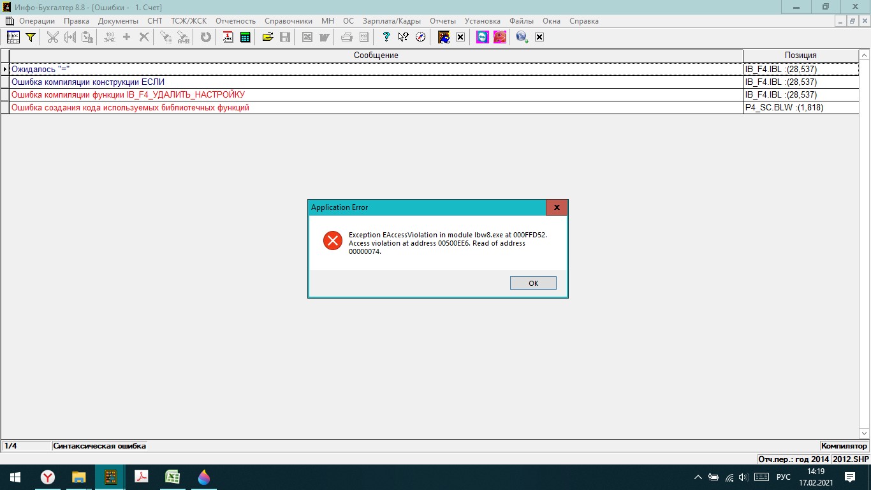Click the flashlight find-and-replace icon
Viewport: 871px width, 490px height.
pos(184,37)
